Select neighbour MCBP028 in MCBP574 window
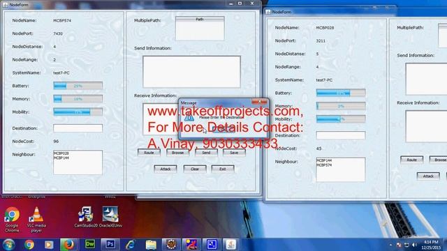447x251 pixels. tap(61, 153)
